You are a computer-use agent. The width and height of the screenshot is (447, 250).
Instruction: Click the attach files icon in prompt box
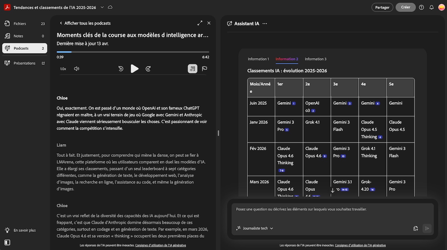[x=416, y=228]
